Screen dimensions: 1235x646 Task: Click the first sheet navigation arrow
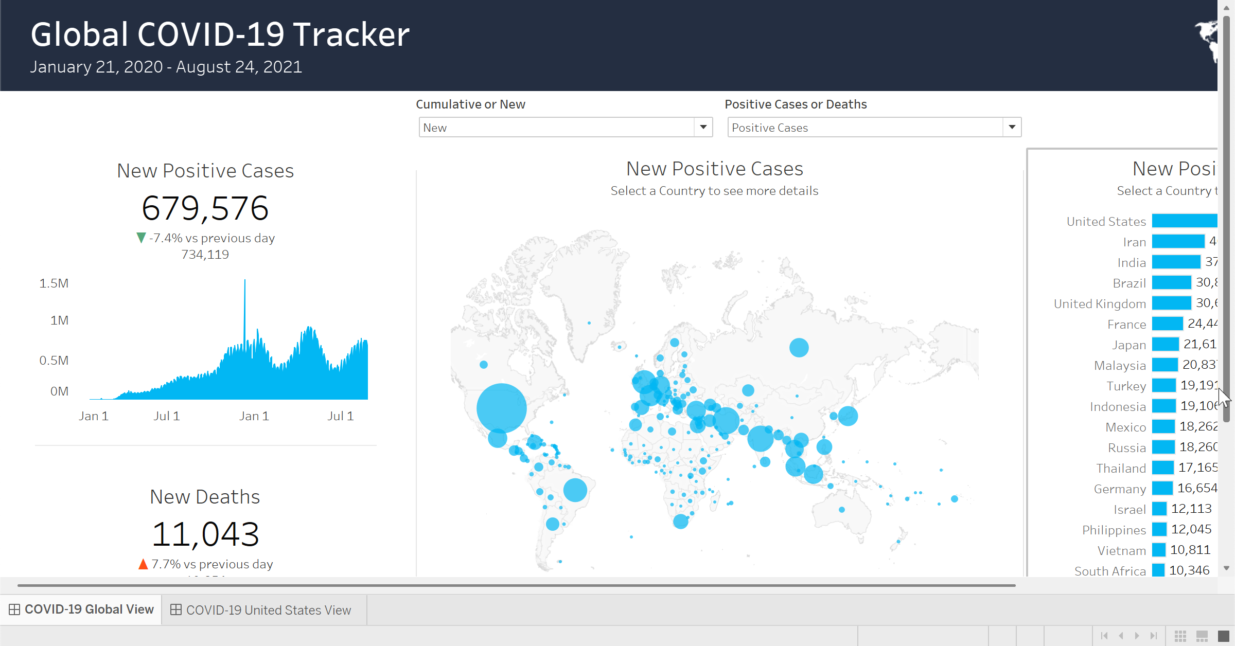[1104, 636]
